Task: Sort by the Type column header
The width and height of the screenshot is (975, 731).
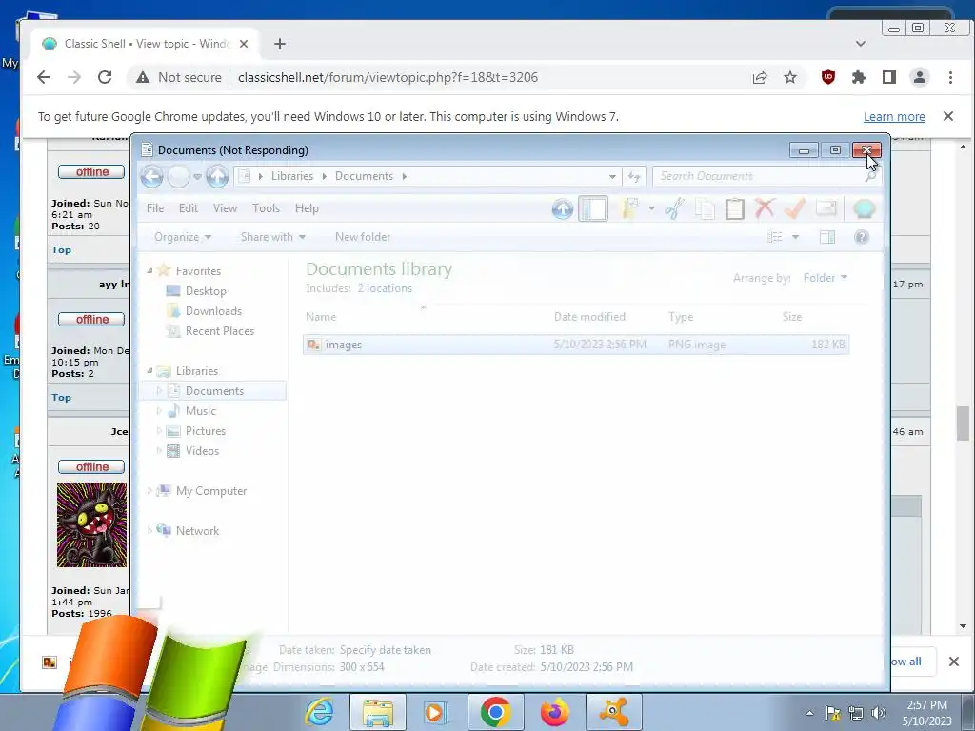Action: pos(681,316)
